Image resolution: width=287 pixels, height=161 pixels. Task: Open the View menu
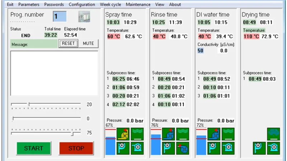pyautogui.click(x=160, y=4)
